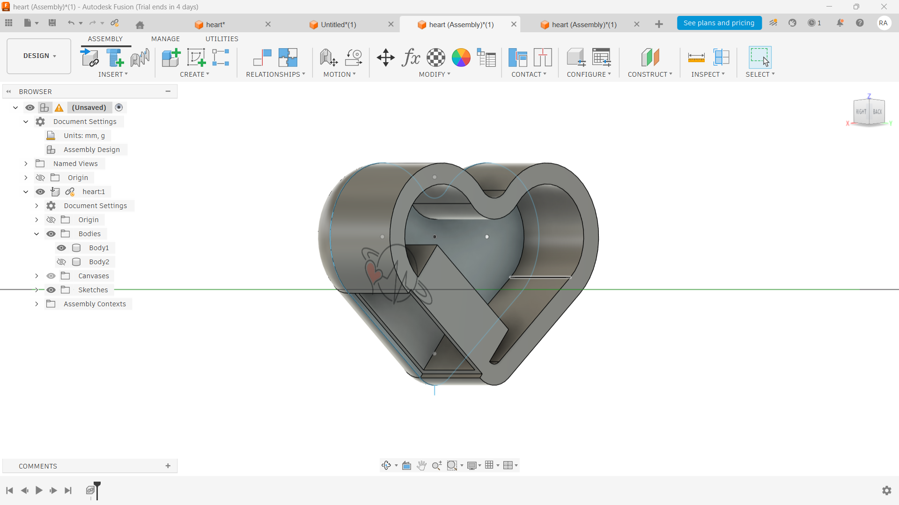
Task: Open the DESIGN workspace dropdown
Action: coord(39,56)
